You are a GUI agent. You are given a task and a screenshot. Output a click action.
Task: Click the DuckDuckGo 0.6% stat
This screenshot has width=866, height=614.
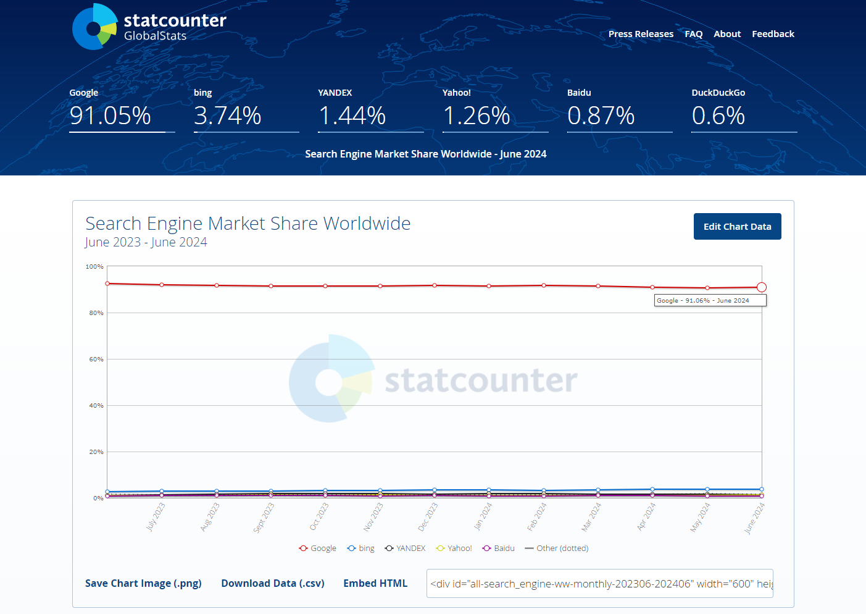pos(744,109)
